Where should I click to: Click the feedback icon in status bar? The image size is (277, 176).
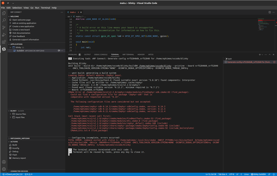[x=269, y=174]
